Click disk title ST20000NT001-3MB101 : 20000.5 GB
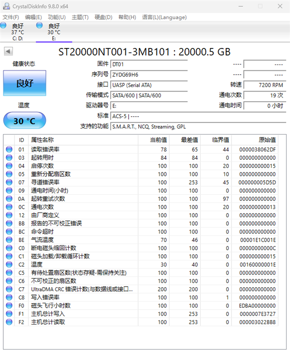290x353 pixels. [145, 52]
